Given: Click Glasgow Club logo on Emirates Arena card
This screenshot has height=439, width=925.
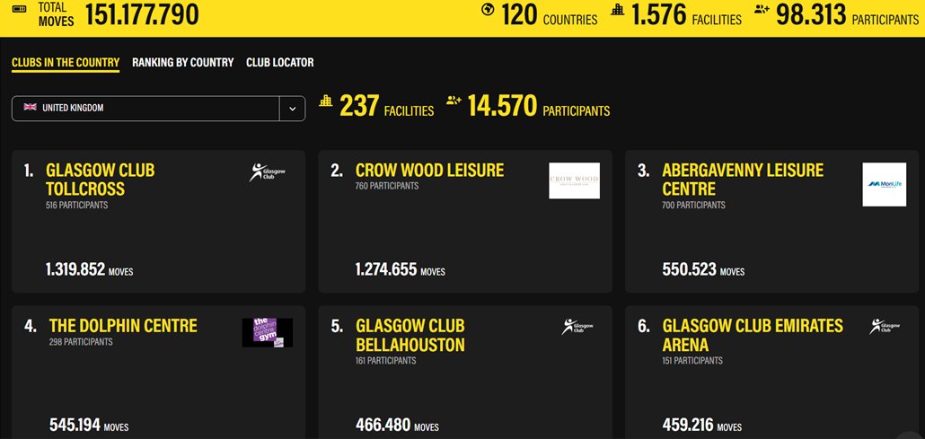Looking at the screenshot, I should coord(885,327).
